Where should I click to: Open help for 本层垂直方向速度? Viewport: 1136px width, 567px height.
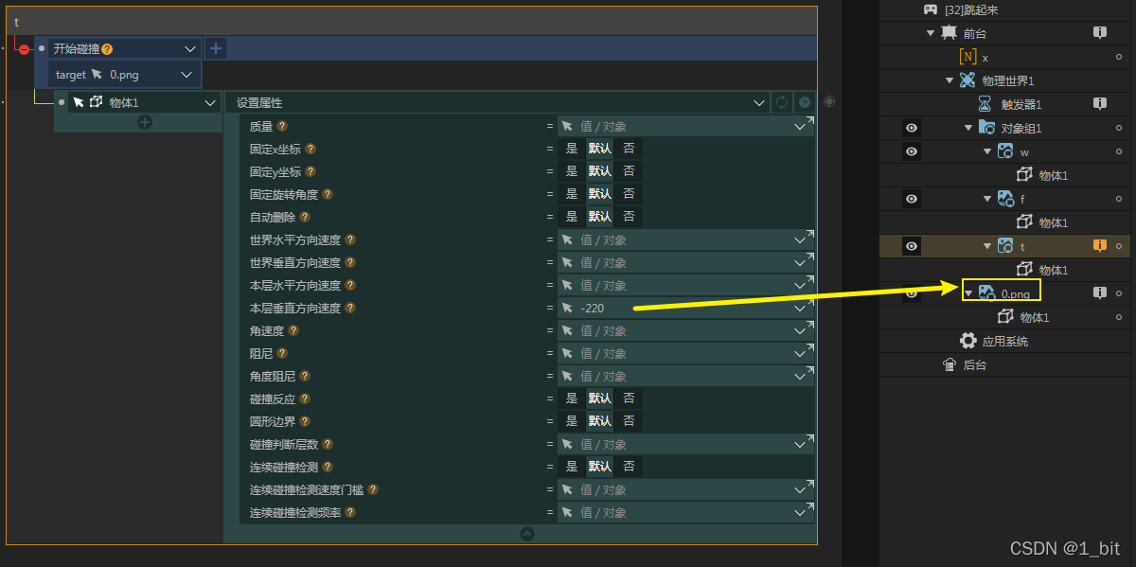350,308
